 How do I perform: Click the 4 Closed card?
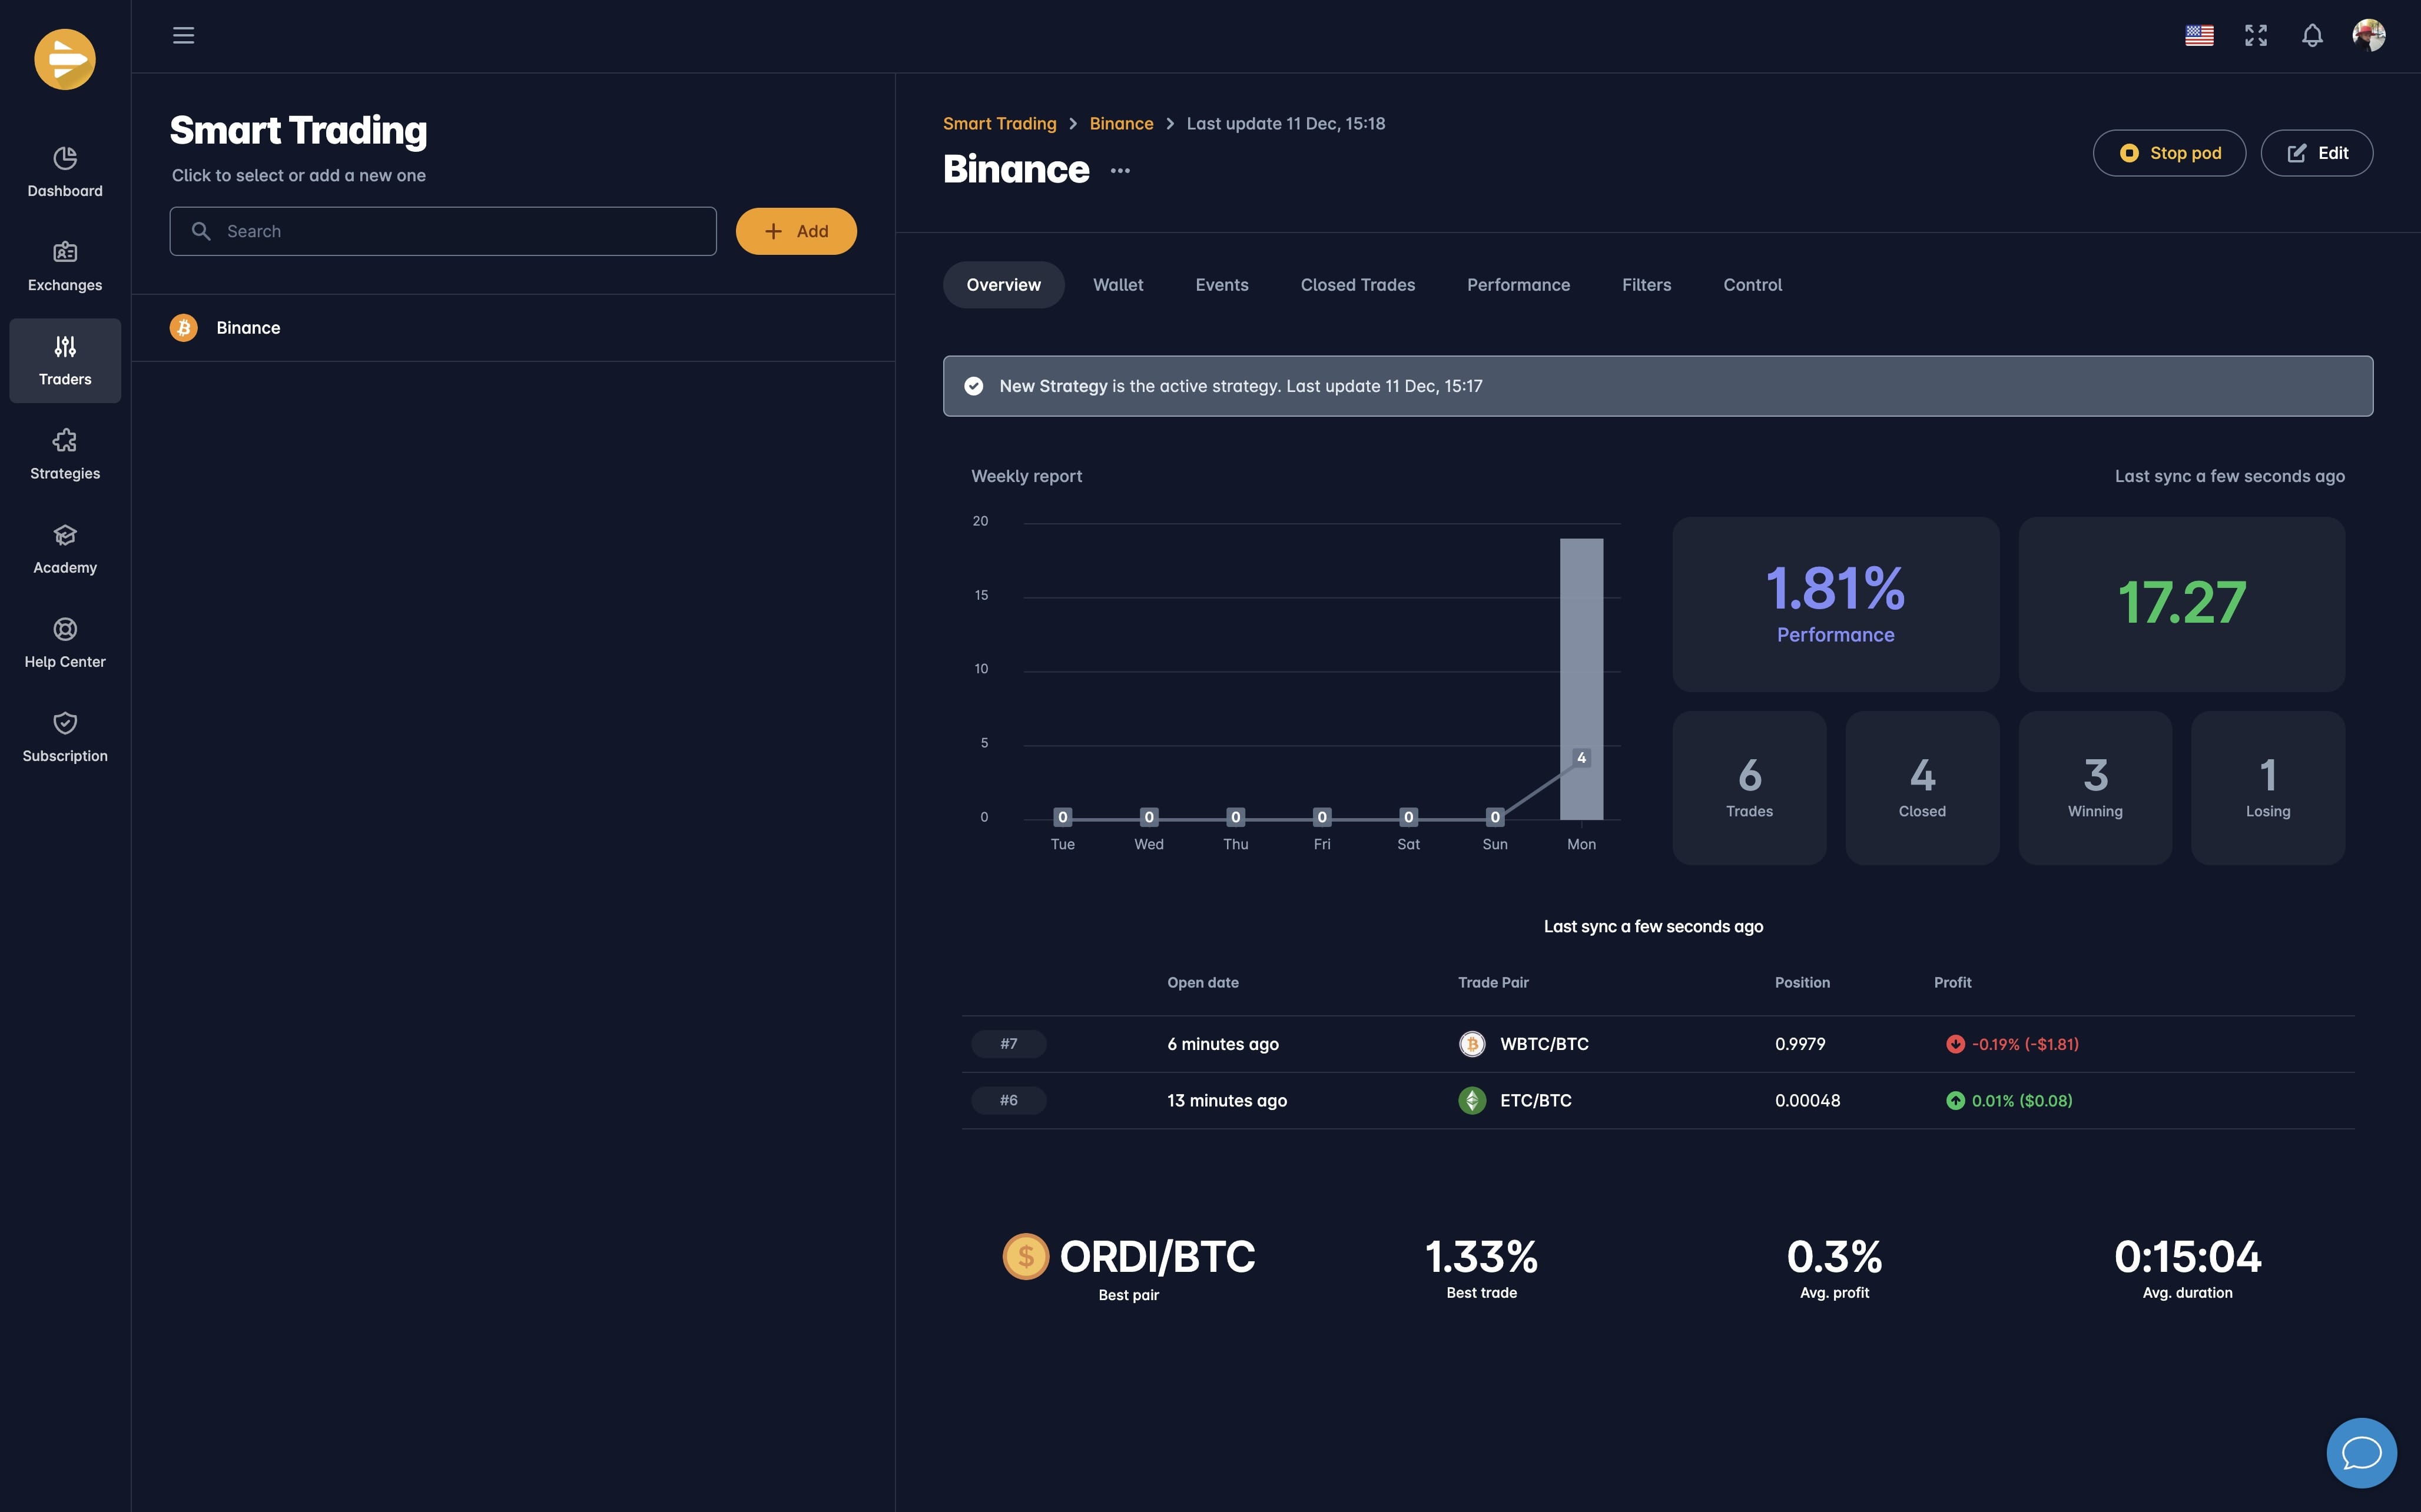click(x=1923, y=788)
